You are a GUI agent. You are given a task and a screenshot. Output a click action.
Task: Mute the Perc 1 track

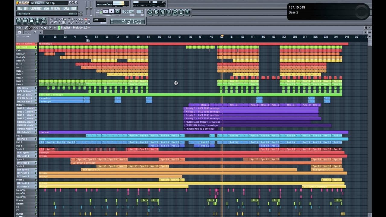point(36,64)
